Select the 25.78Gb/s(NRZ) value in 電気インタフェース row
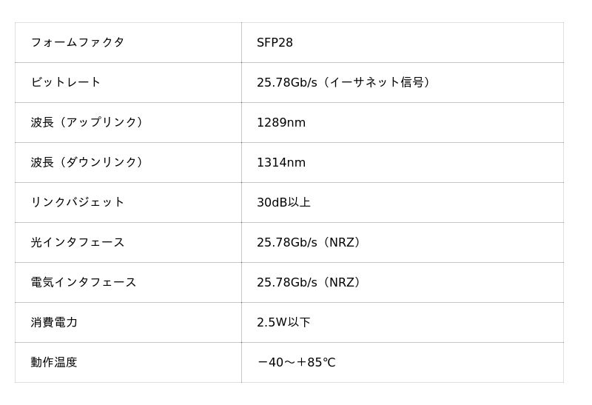Viewport: 592px width, 405px height. 310,283
